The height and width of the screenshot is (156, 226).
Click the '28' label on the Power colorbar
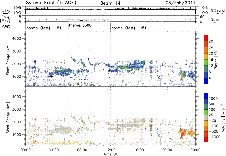point(211,41)
